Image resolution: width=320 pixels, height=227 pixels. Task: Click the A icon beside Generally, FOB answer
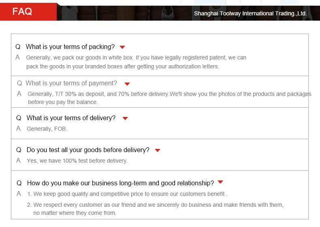[19, 129]
